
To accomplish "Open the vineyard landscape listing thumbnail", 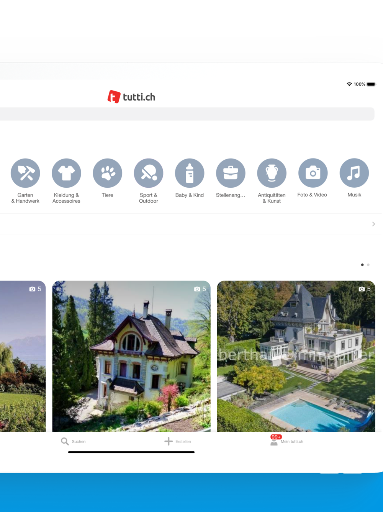I will 23,356.
